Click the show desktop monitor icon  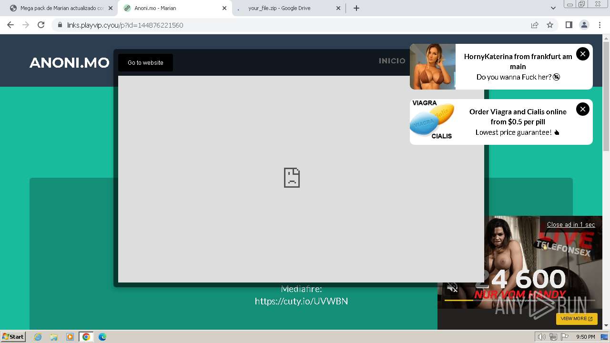coord(604,337)
